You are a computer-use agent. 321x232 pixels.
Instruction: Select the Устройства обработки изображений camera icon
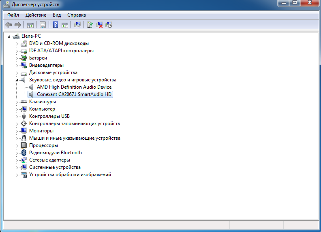tap(24, 175)
